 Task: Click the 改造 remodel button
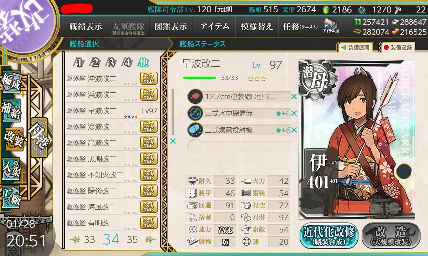click(391, 236)
